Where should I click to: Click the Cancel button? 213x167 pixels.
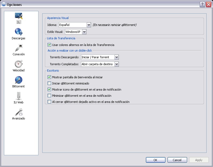pos(177,160)
